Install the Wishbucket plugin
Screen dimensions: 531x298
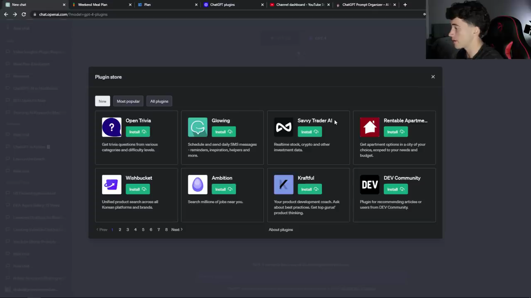[138, 189]
